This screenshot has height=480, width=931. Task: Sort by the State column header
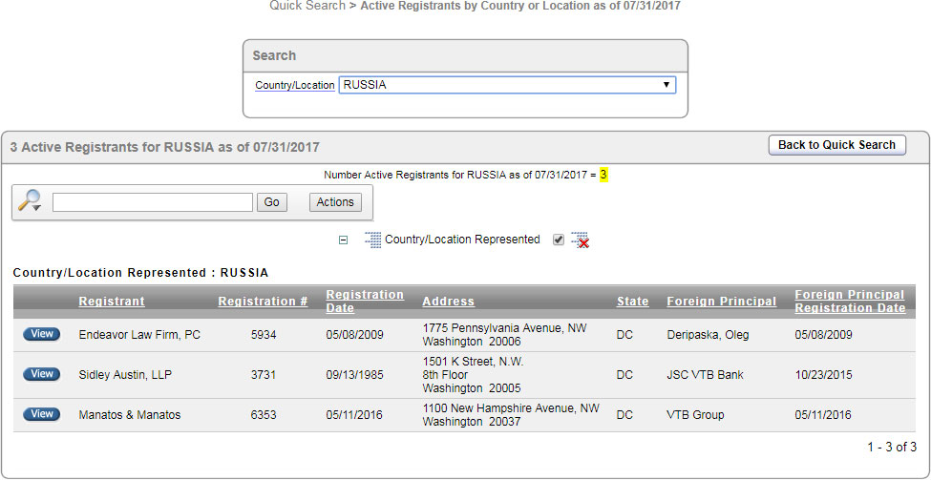[x=632, y=302]
